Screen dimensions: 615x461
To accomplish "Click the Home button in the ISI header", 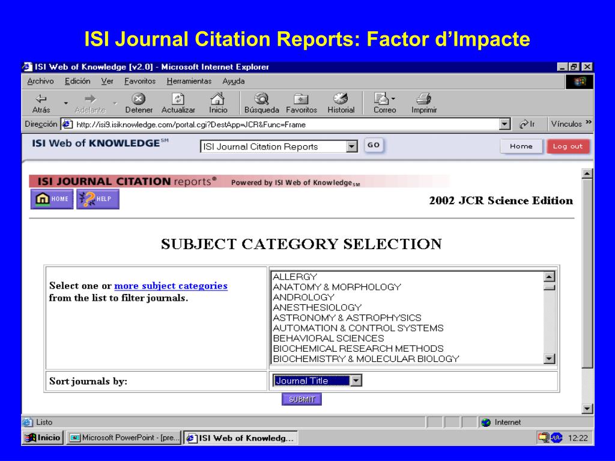I will [x=521, y=146].
